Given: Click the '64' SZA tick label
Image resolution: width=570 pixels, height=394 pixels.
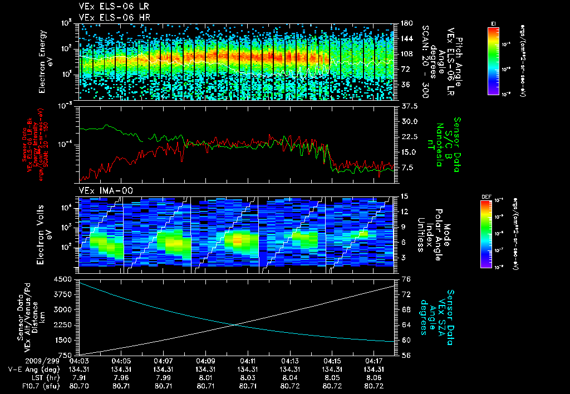Looking at the screenshot, I should [x=406, y=325].
